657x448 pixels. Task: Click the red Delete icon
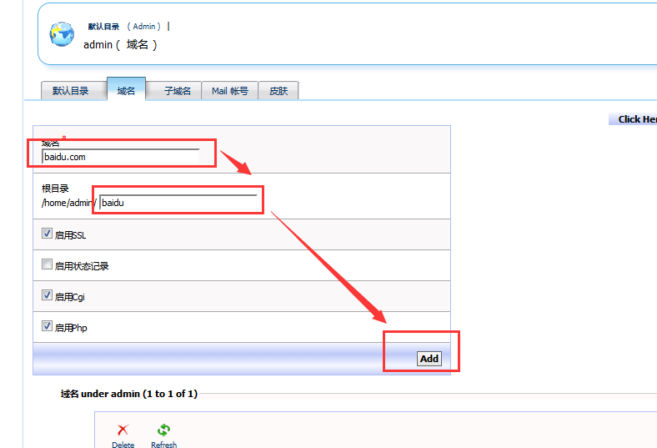(x=123, y=430)
